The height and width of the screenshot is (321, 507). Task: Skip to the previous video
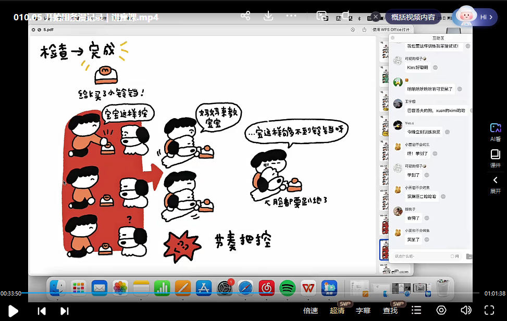(42, 311)
